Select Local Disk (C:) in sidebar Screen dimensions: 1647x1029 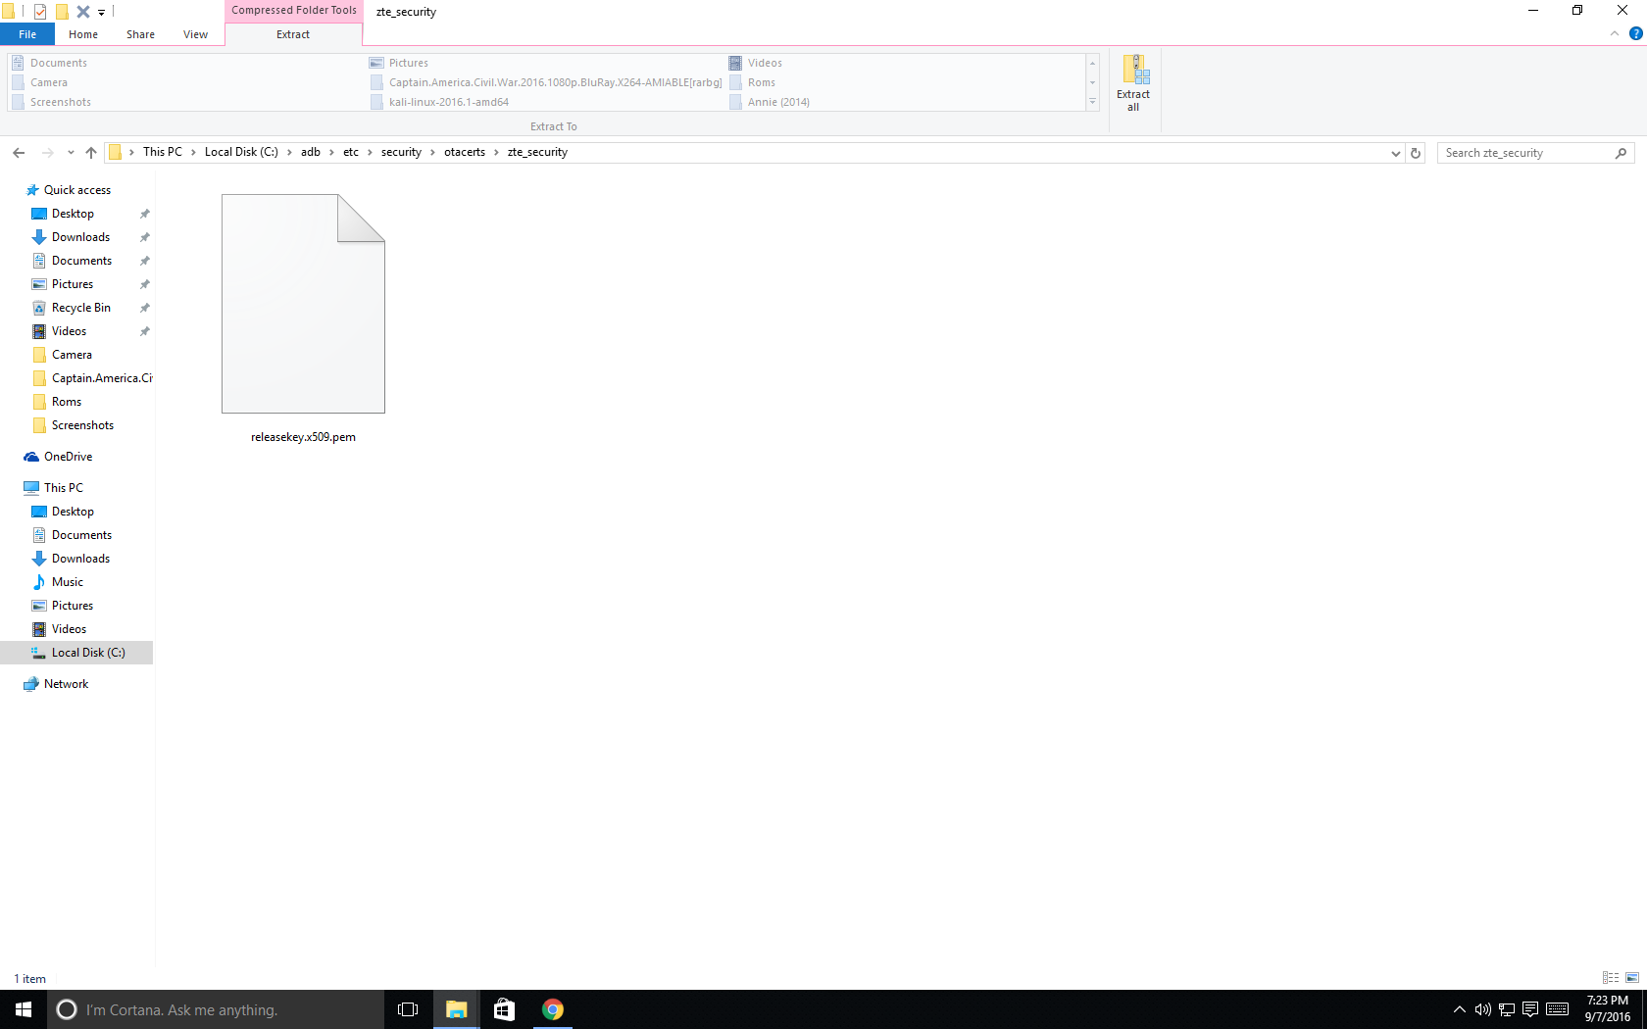pyautogui.click(x=76, y=653)
